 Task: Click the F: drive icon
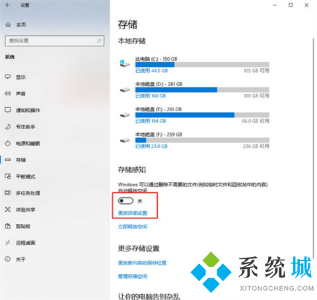(125, 140)
